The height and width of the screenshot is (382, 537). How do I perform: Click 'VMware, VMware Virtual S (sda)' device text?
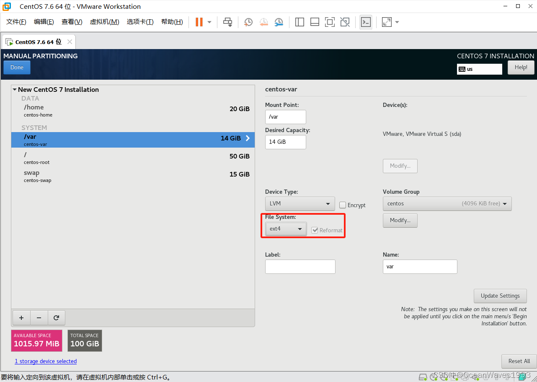click(x=422, y=134)
